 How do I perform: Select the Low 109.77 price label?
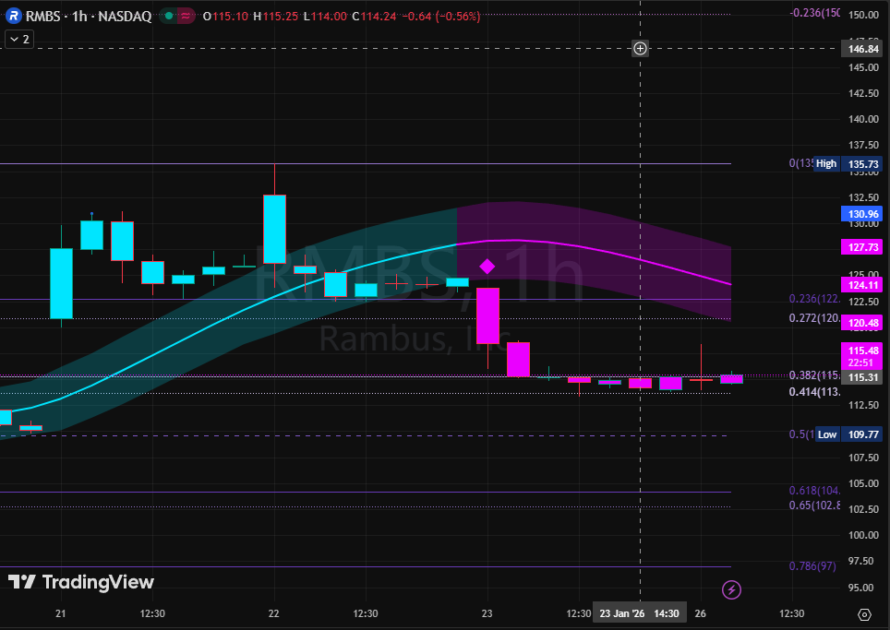tap(848, 434)
